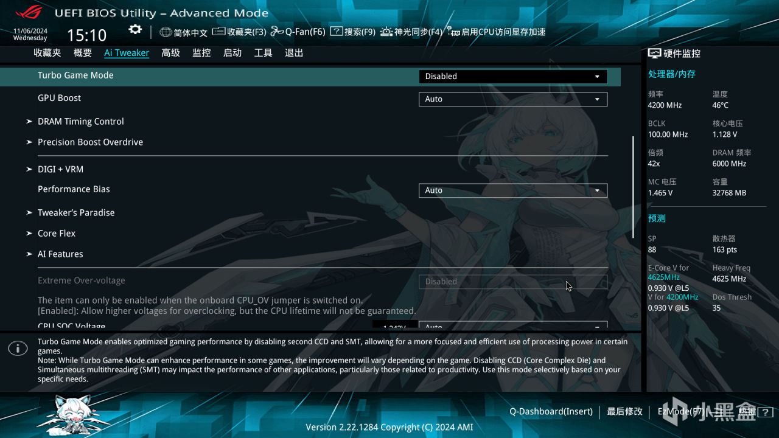Open the GPU Boost dropdown
Image resolution: width=779 pixels, height=438 pixels.
pos(513,99)
